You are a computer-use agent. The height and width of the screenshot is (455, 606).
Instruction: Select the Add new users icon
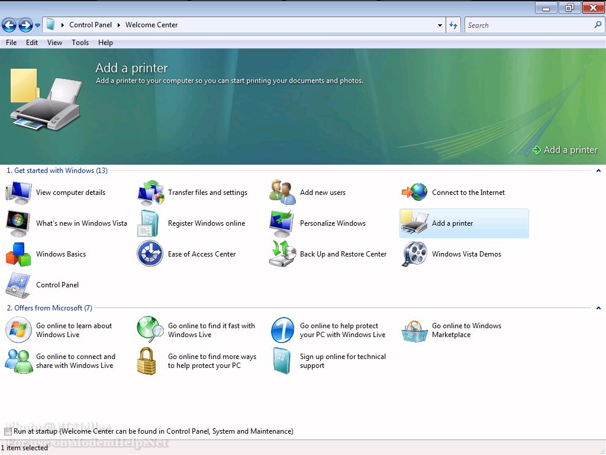click(282, 193)
